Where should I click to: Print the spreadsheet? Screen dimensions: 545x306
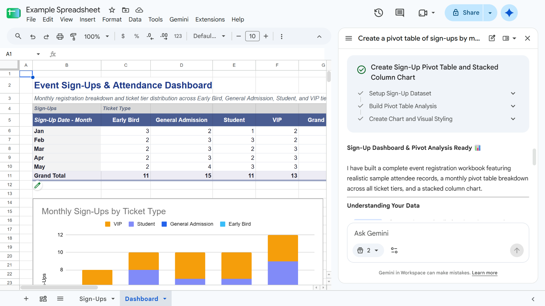[60, 36]
